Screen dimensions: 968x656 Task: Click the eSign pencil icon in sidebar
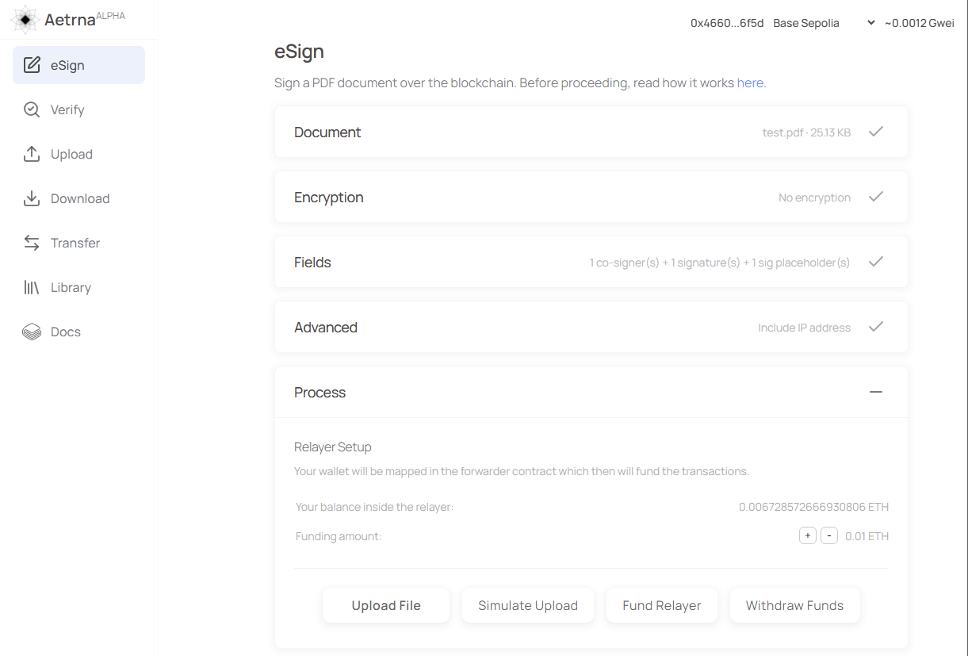click(32, 65)
